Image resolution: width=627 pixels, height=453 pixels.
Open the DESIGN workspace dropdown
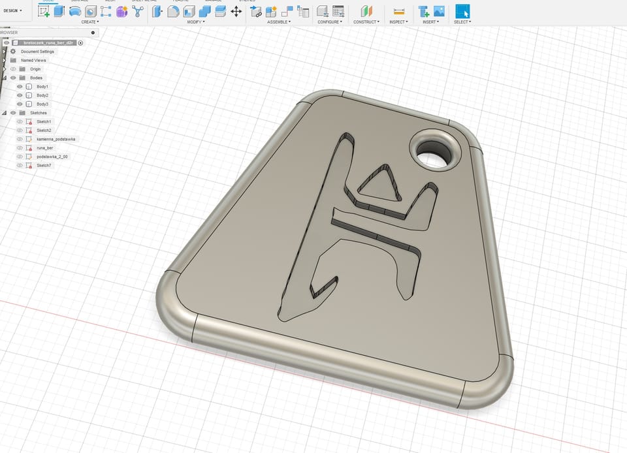pos(12,10)
